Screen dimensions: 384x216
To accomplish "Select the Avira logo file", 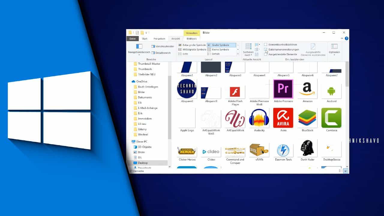I will (283, 118).
